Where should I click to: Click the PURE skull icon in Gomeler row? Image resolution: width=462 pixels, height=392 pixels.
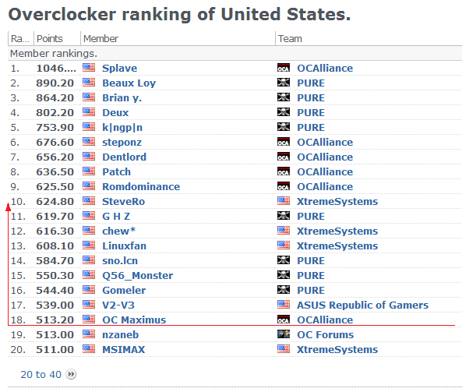(x=284, y=290)
